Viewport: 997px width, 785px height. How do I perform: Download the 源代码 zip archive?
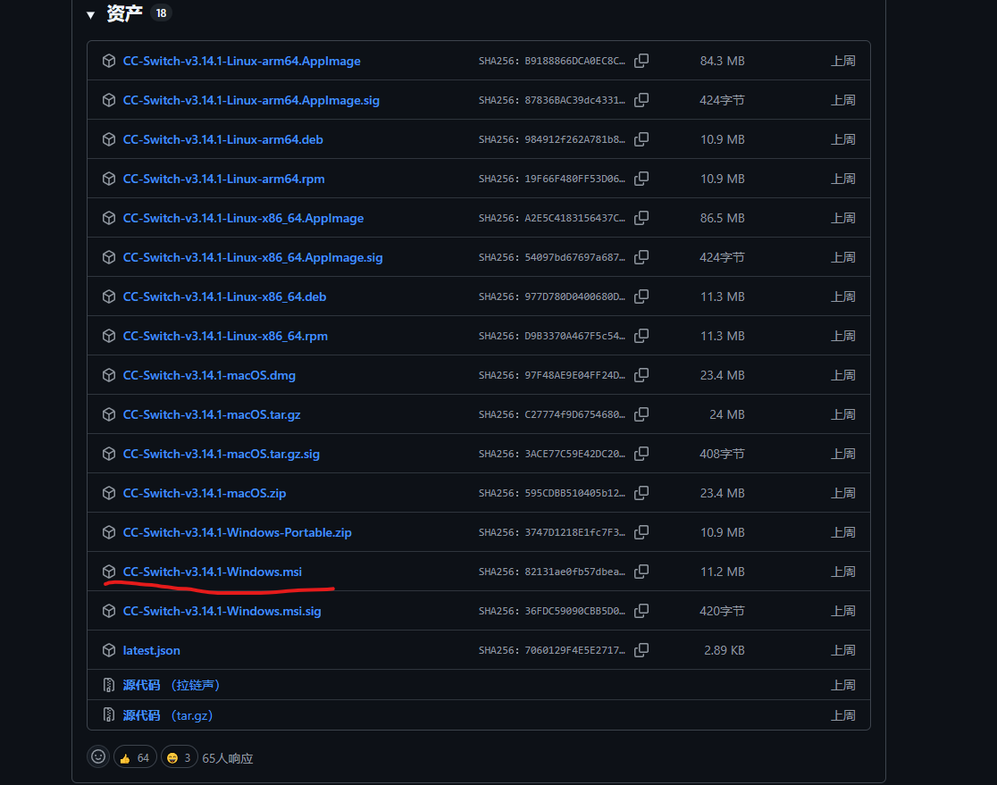coord(171,685)
